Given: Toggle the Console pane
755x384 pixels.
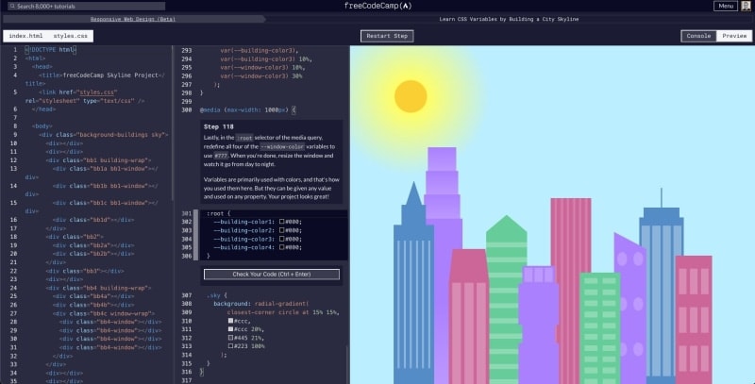Looking at the screenshot, I should (698, 36).
